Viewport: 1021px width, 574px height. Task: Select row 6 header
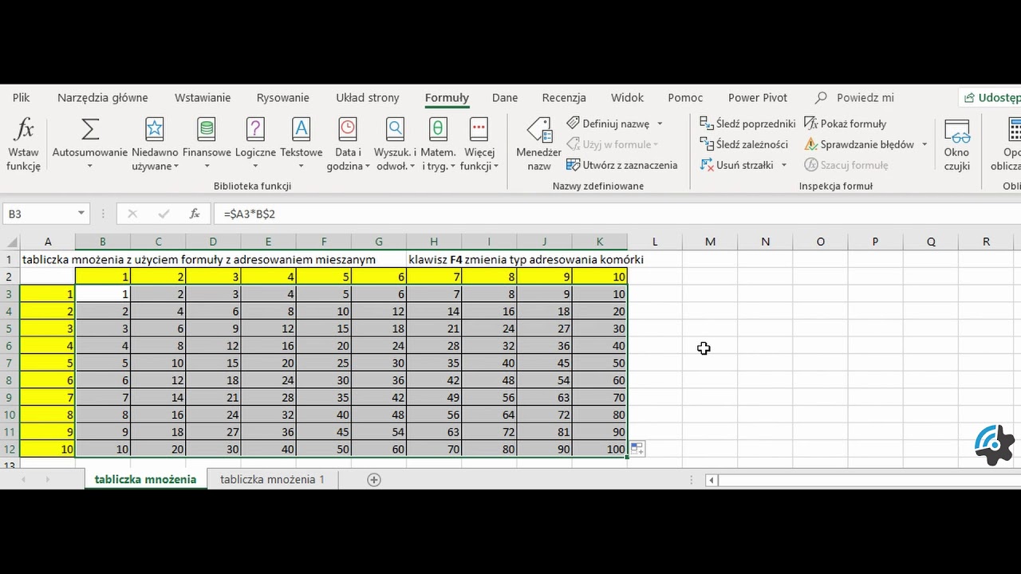pos(10,345)
